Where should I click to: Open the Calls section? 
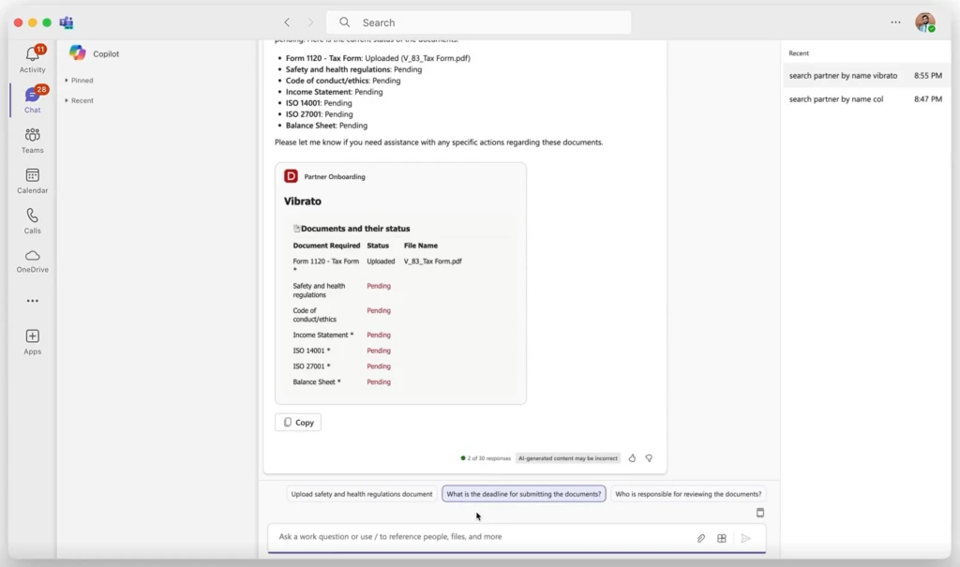[x=32, y=221]
